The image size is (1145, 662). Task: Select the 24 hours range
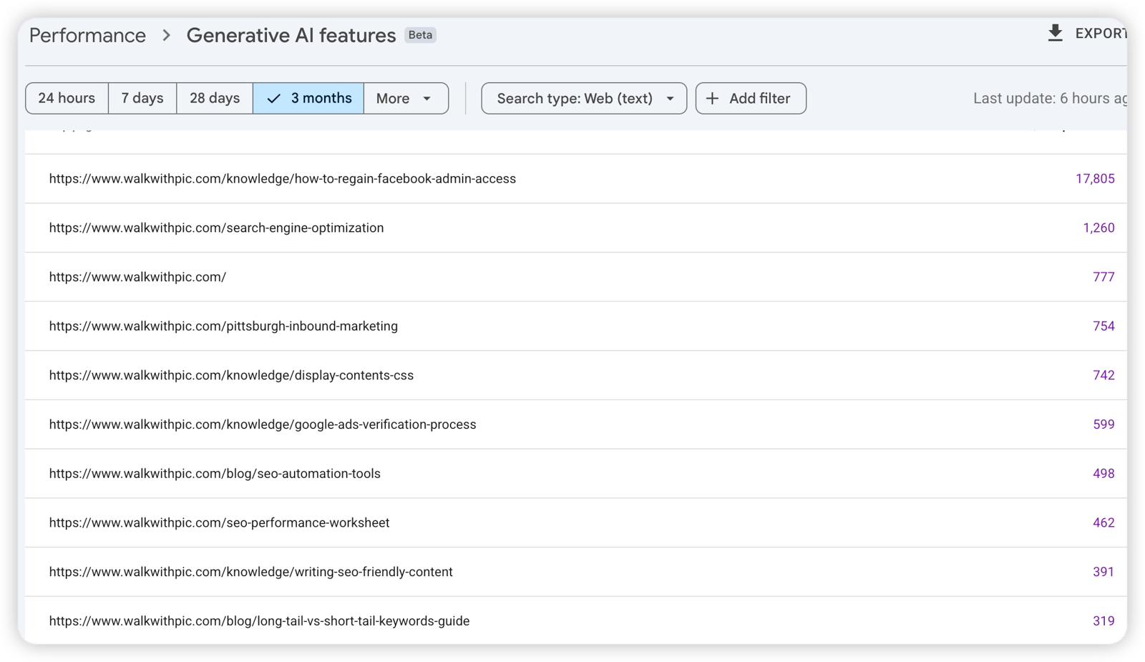(x=67, y=99)
